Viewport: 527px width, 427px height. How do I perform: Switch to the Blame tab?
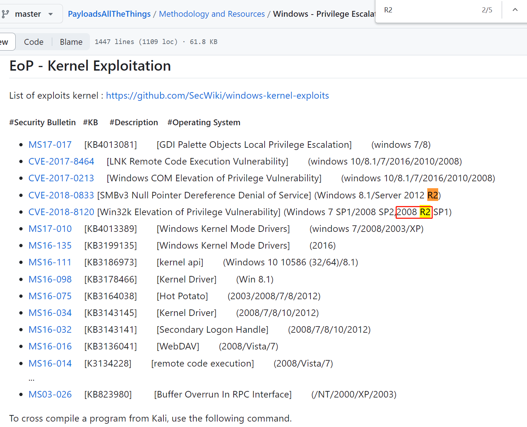point(71,42)
